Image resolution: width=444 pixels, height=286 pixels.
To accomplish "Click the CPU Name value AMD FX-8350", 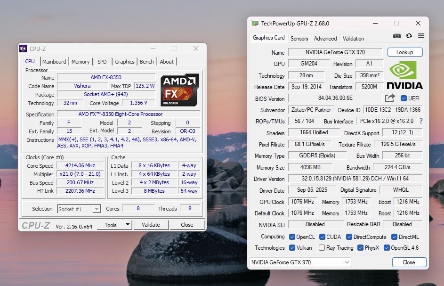I will tap(106, 77).
